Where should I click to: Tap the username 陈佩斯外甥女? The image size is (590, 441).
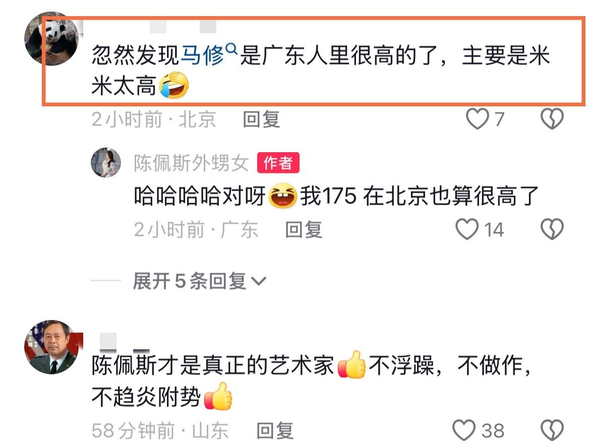(191, 163)
